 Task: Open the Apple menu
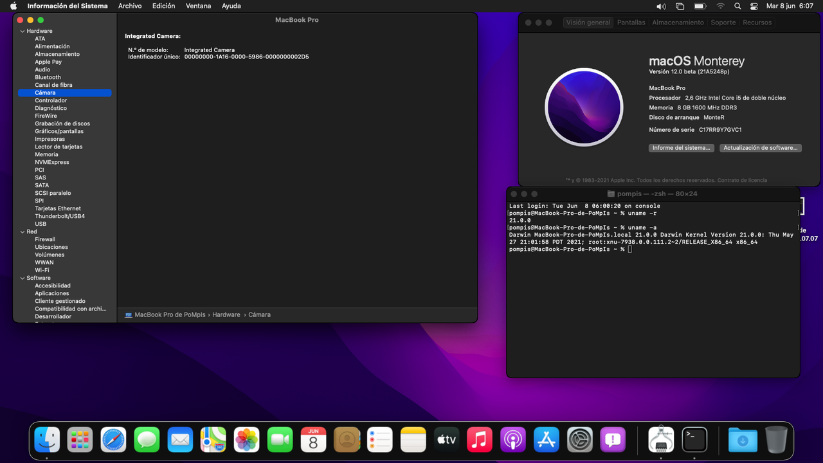click(x=14, y=6)
